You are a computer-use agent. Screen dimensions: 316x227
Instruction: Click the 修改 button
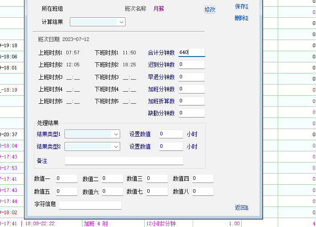pyautogui.click(x=210, y=9)
